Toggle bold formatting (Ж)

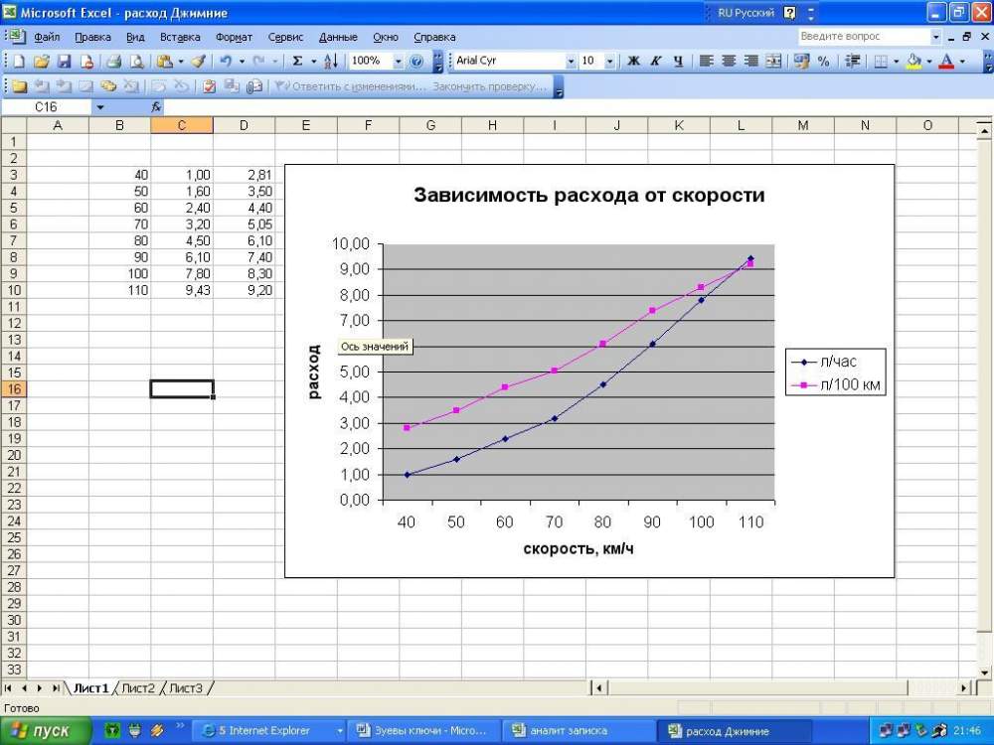tap(633, 61)
